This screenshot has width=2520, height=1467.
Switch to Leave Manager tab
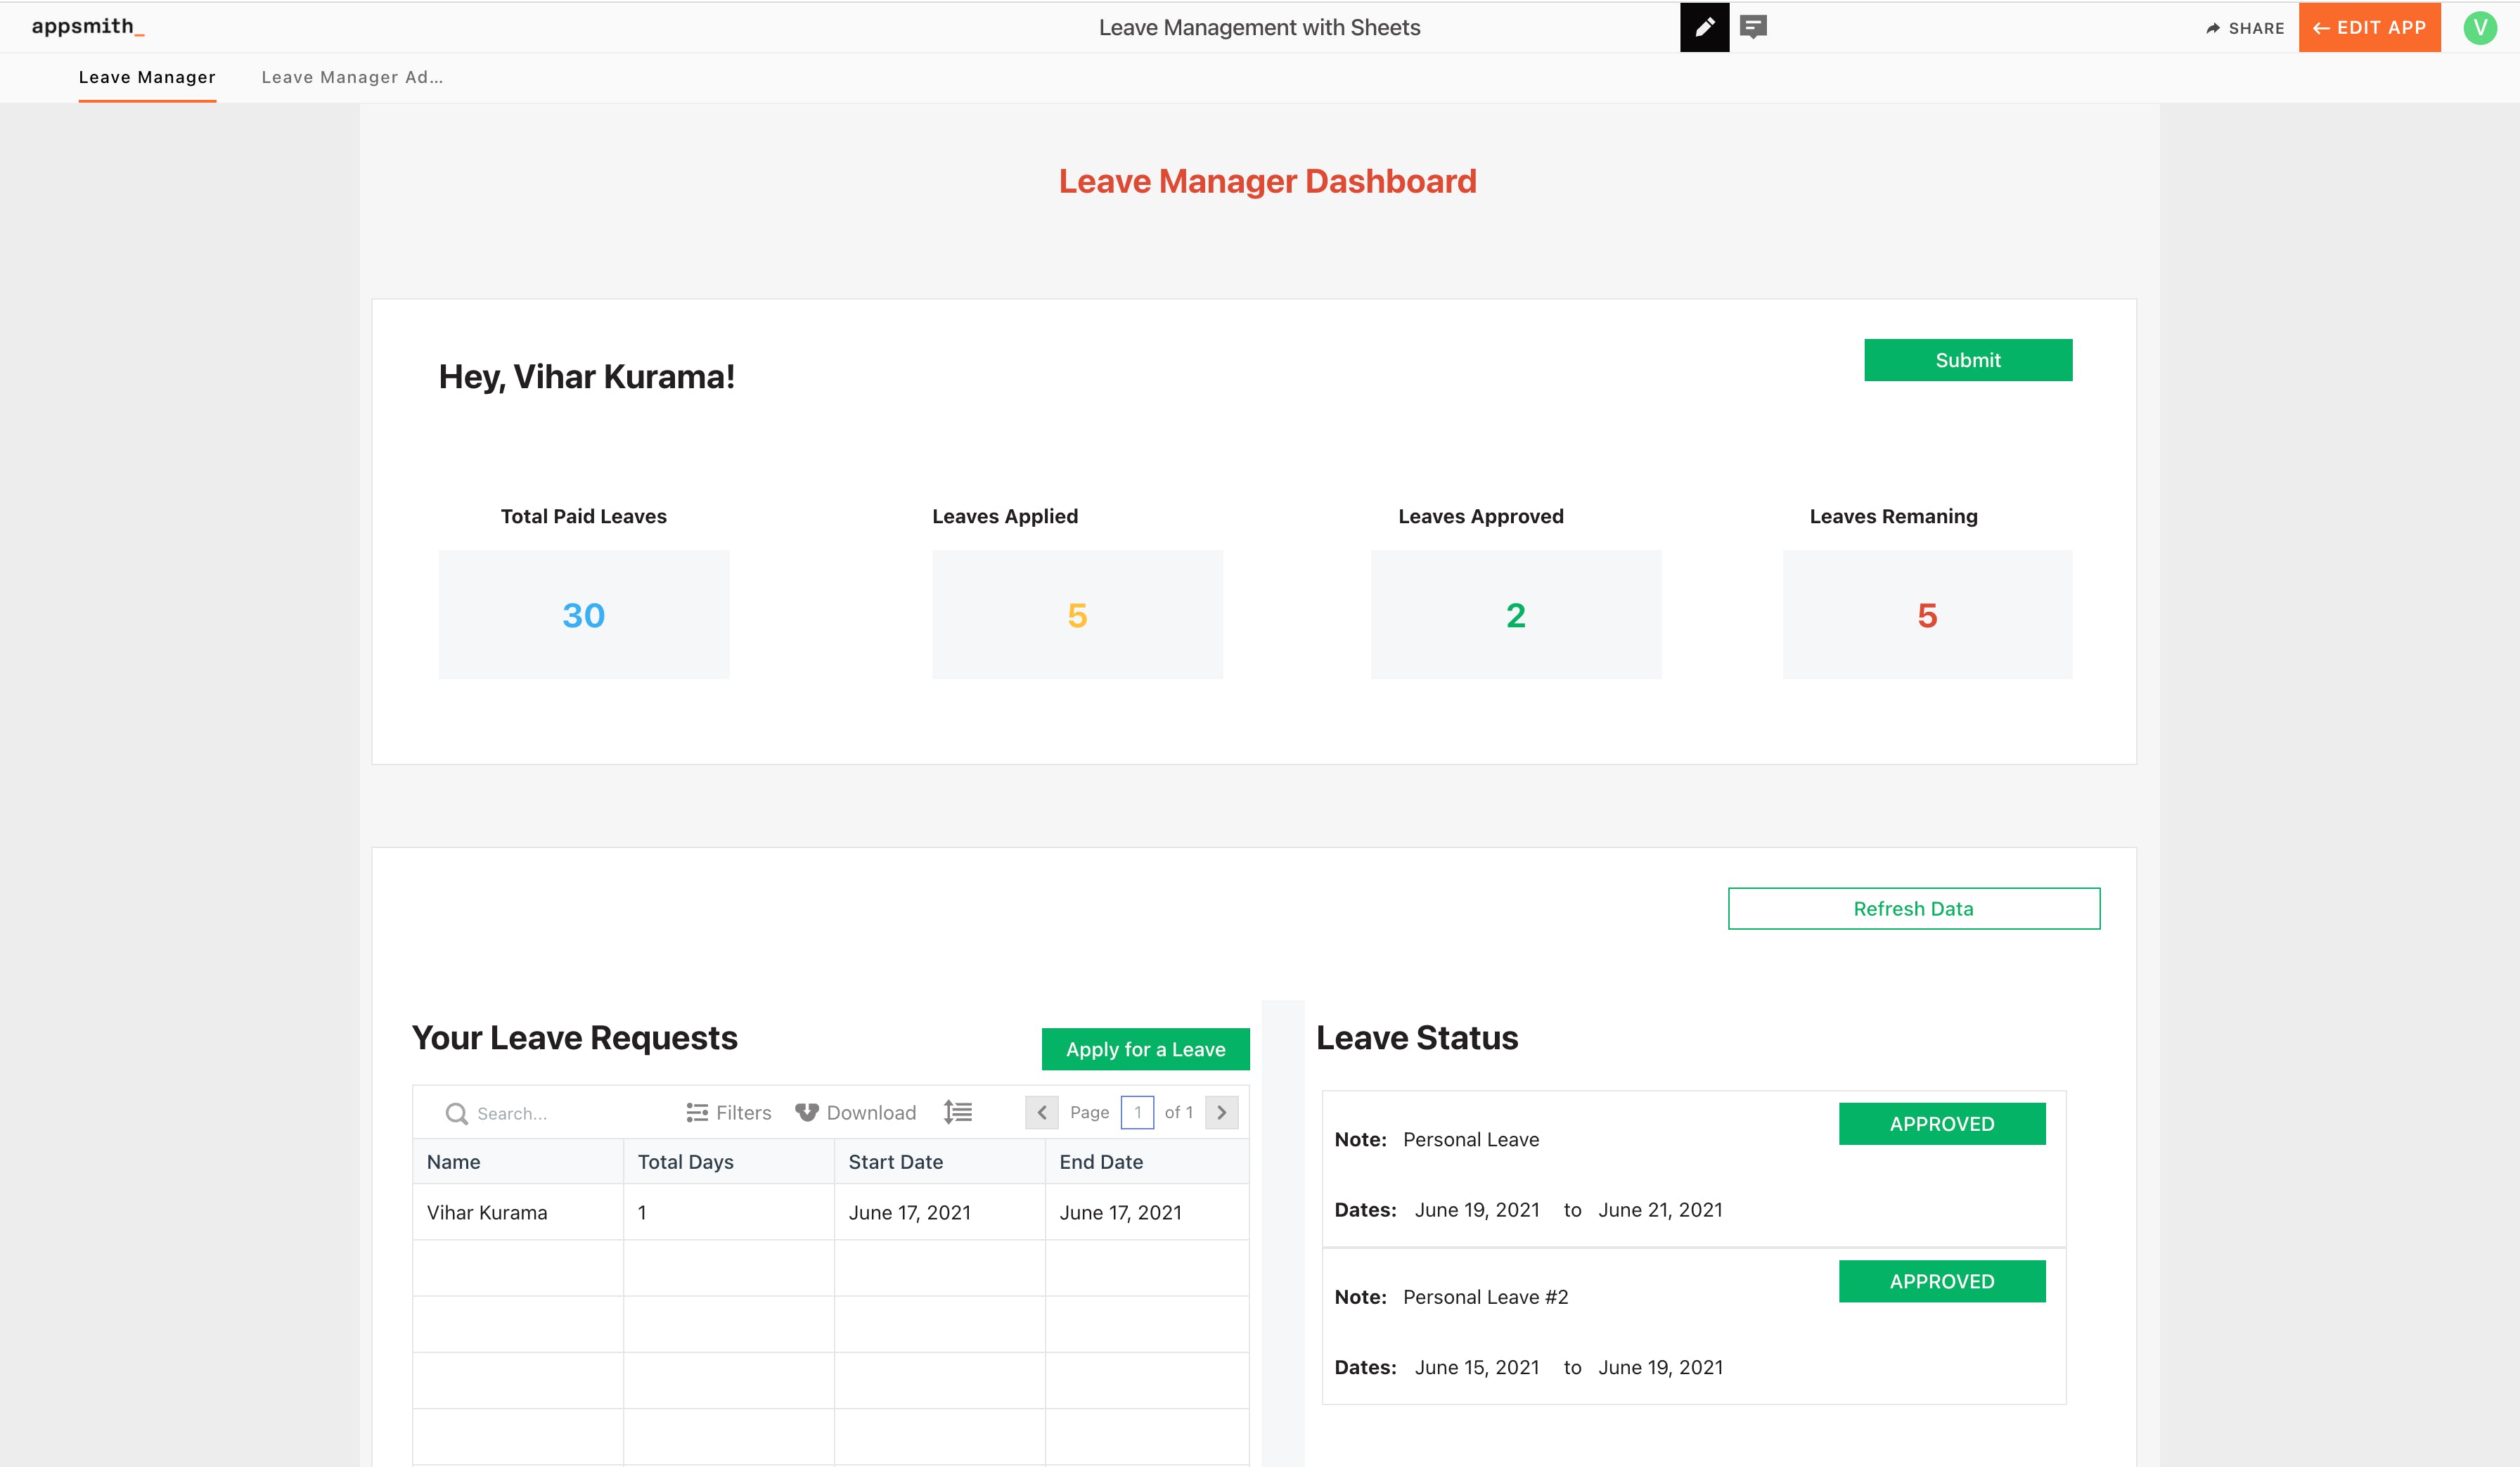click(x=147, y=77)
